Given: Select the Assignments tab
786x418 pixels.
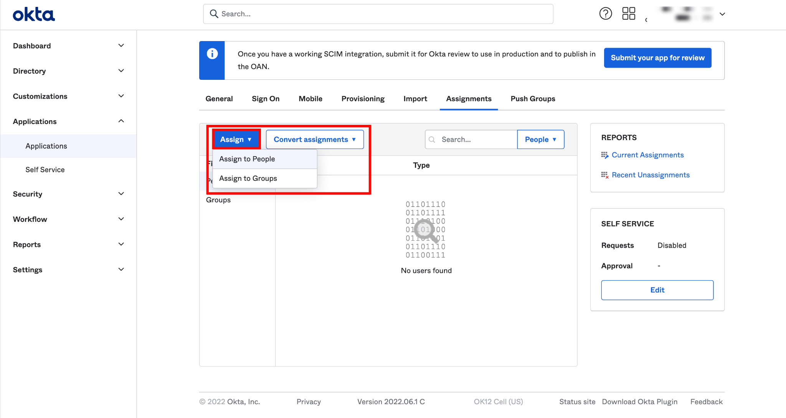Looking at the screenshot, I should [469, 99].
